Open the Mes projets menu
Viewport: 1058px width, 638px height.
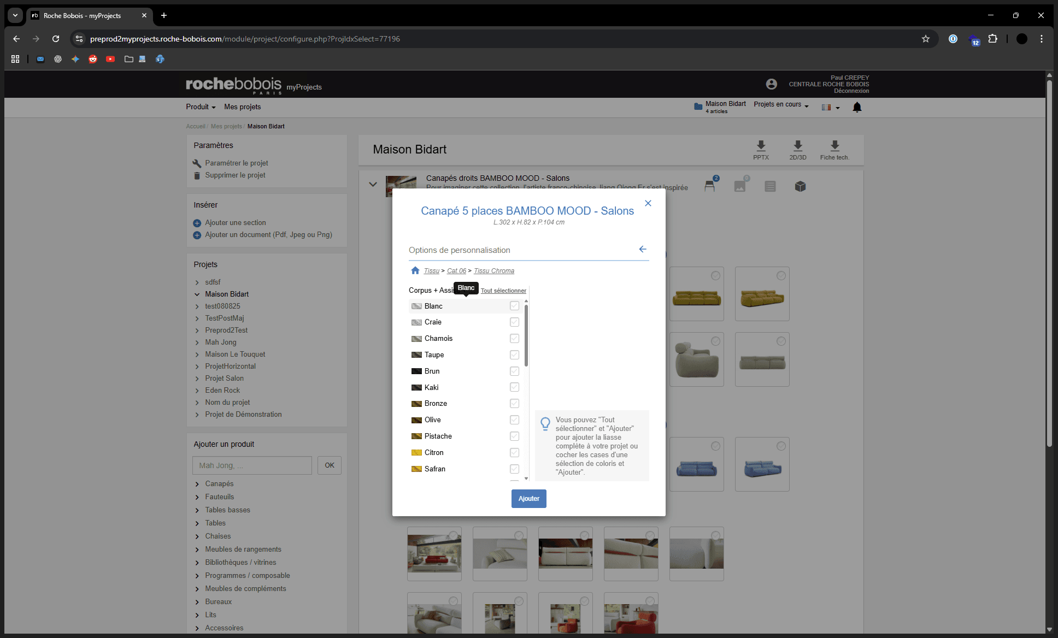click(242, 107)
